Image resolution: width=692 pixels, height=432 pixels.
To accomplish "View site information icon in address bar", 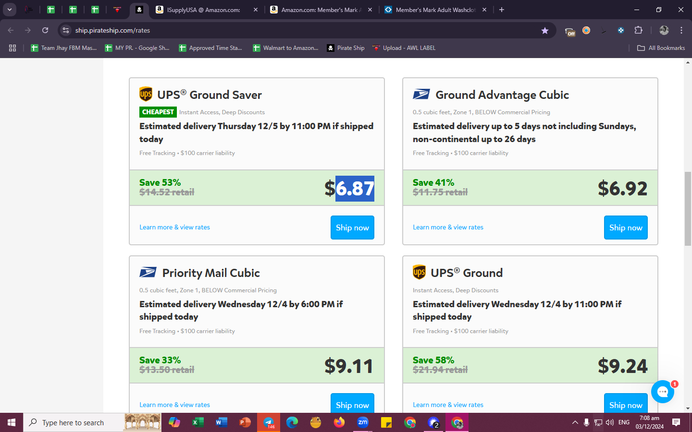I will click(66, 30).
